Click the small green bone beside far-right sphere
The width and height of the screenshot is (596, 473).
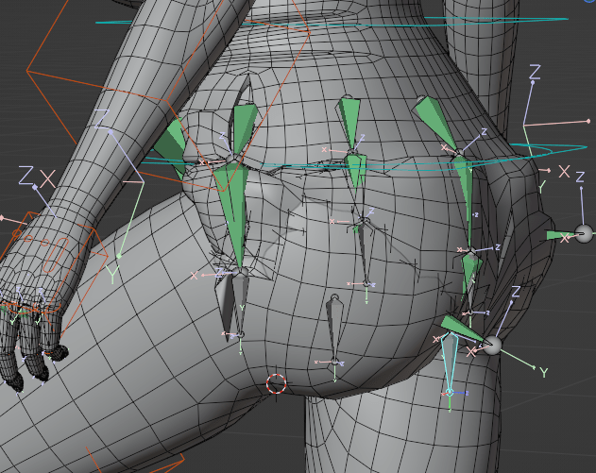coord(559,235)
